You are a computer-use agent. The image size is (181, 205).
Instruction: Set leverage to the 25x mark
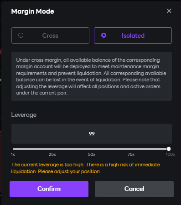[52, 155]
